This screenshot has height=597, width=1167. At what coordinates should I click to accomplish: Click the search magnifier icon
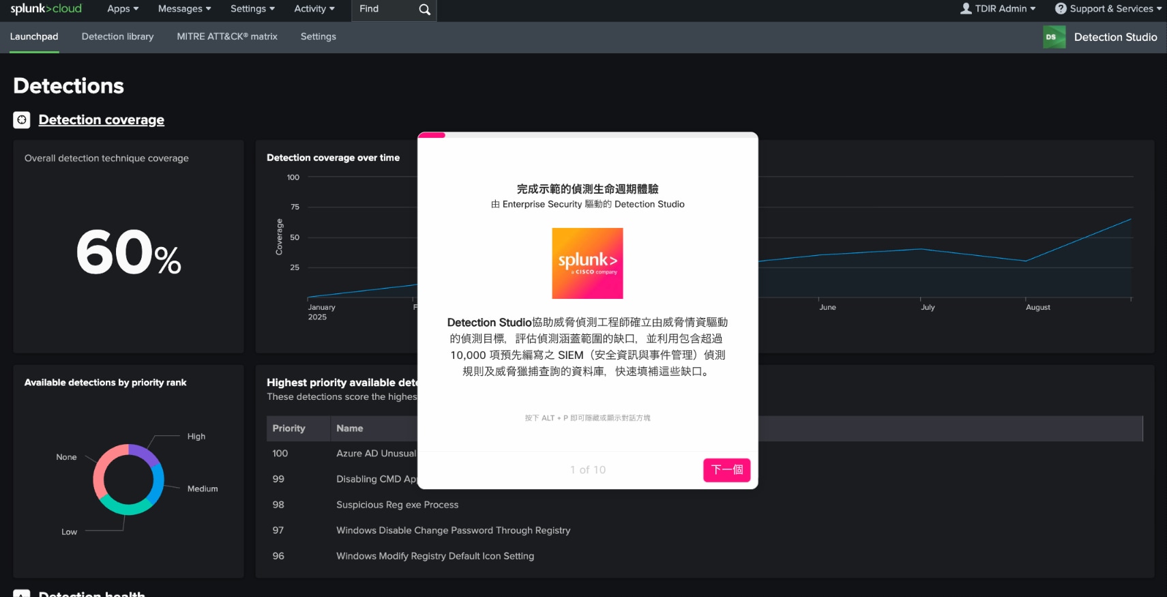(424, 10)
